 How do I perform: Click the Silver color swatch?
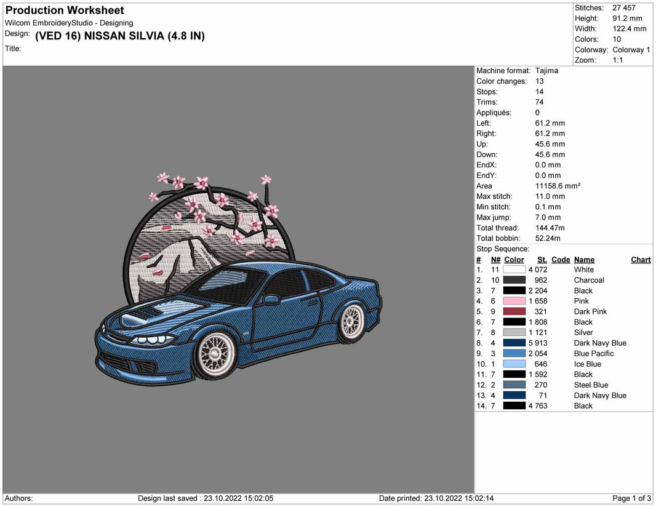coord(515,332)
